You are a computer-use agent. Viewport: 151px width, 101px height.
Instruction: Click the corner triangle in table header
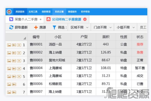[x=25, y=38]
